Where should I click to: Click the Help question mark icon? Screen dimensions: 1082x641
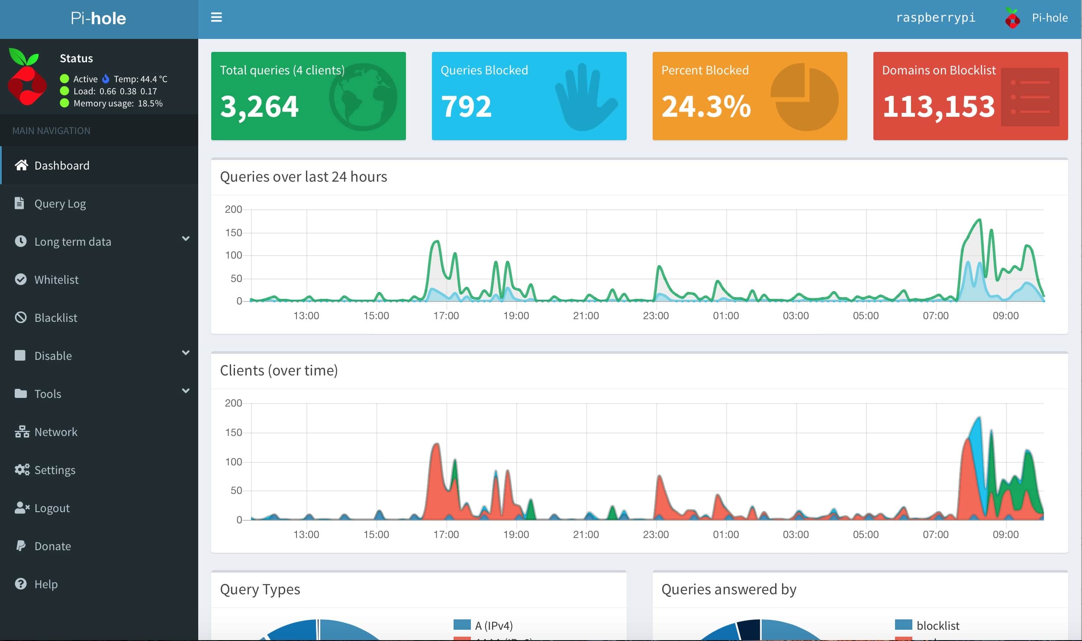pyautogui.click(x=20, y=584)
